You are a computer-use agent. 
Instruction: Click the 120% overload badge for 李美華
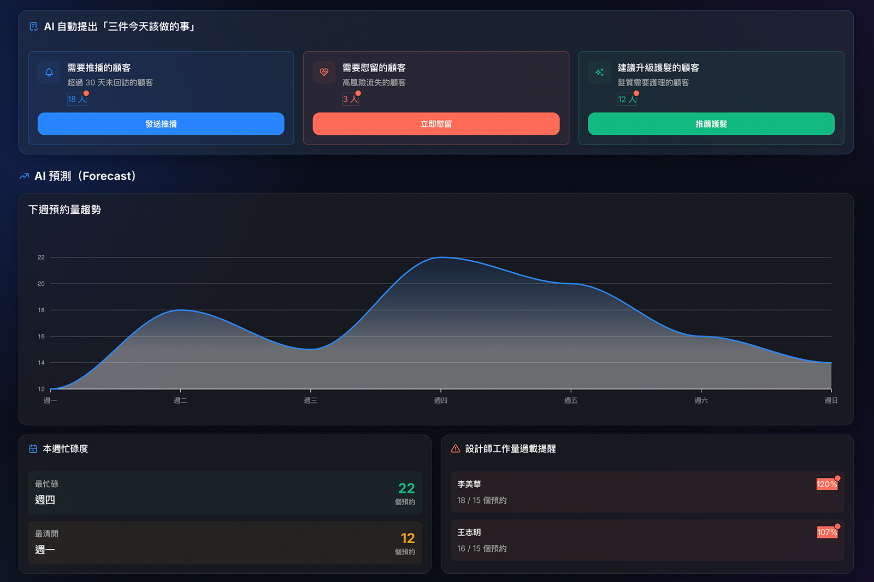(x=826, y=484)
